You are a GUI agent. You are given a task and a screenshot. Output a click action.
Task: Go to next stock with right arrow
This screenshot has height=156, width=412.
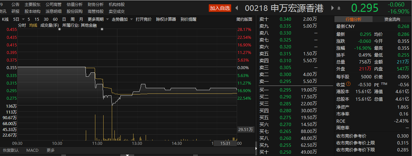[x=332, y=8]
